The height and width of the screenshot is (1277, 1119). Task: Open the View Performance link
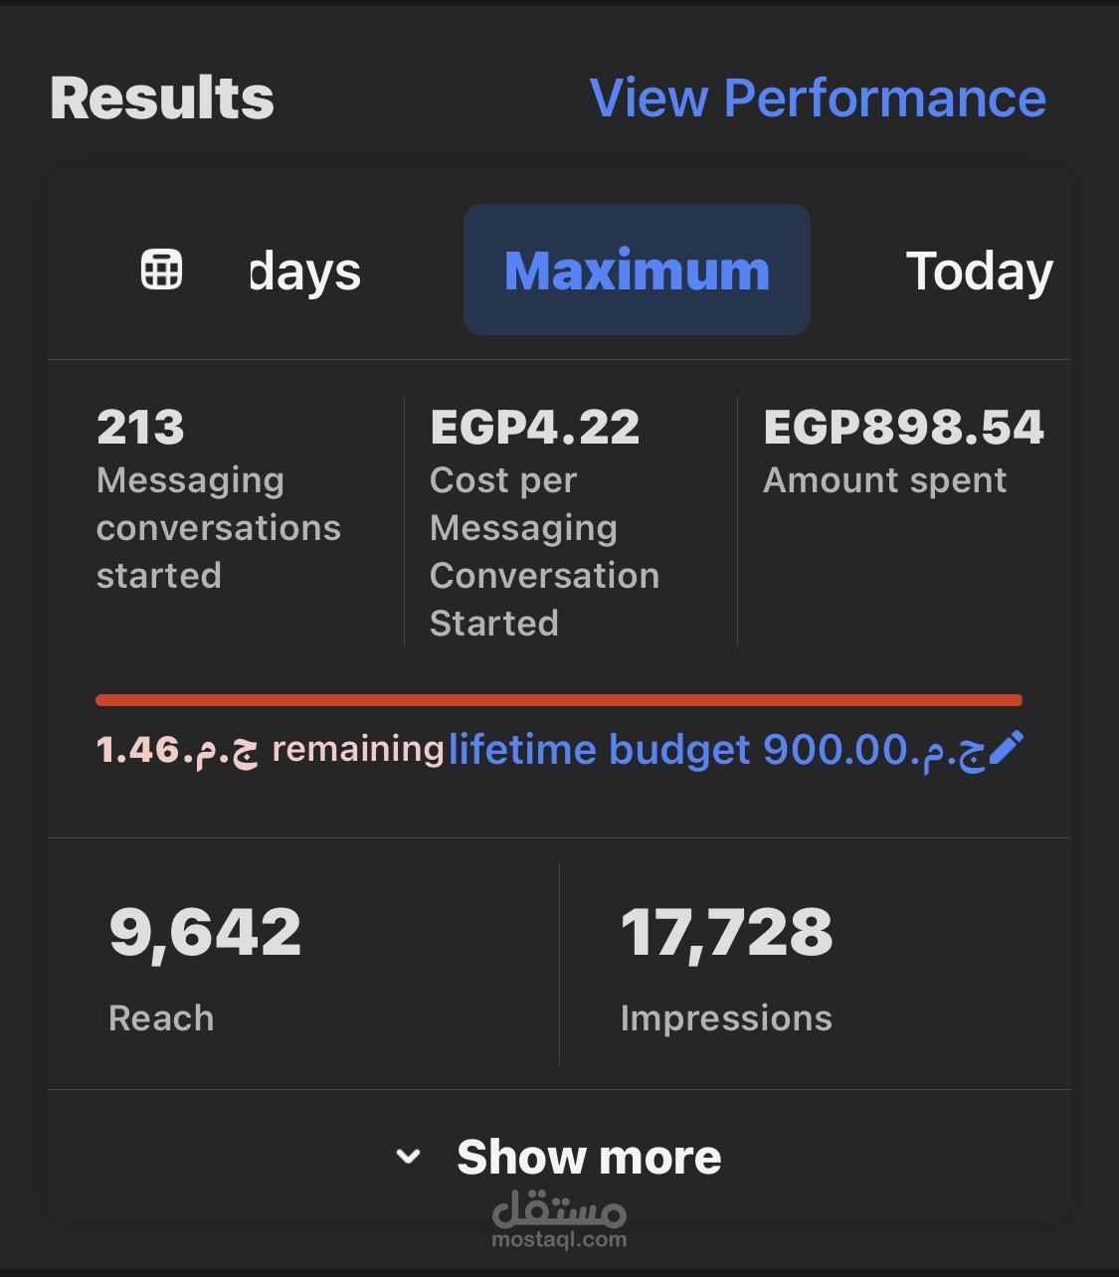click(818, 98)
